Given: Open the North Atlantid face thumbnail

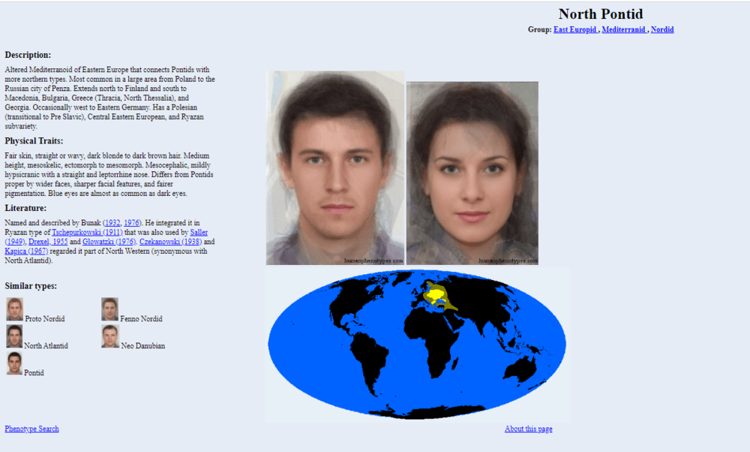Looking at the screenshot, I should pyautogui.click(x=14, y=336).
